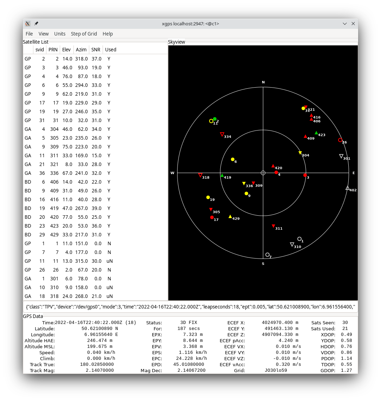Viewport: 381px width, 401px height.
Task: Click yellow satellite 429 triangle in skyview
Action: (x=230, y=217)
